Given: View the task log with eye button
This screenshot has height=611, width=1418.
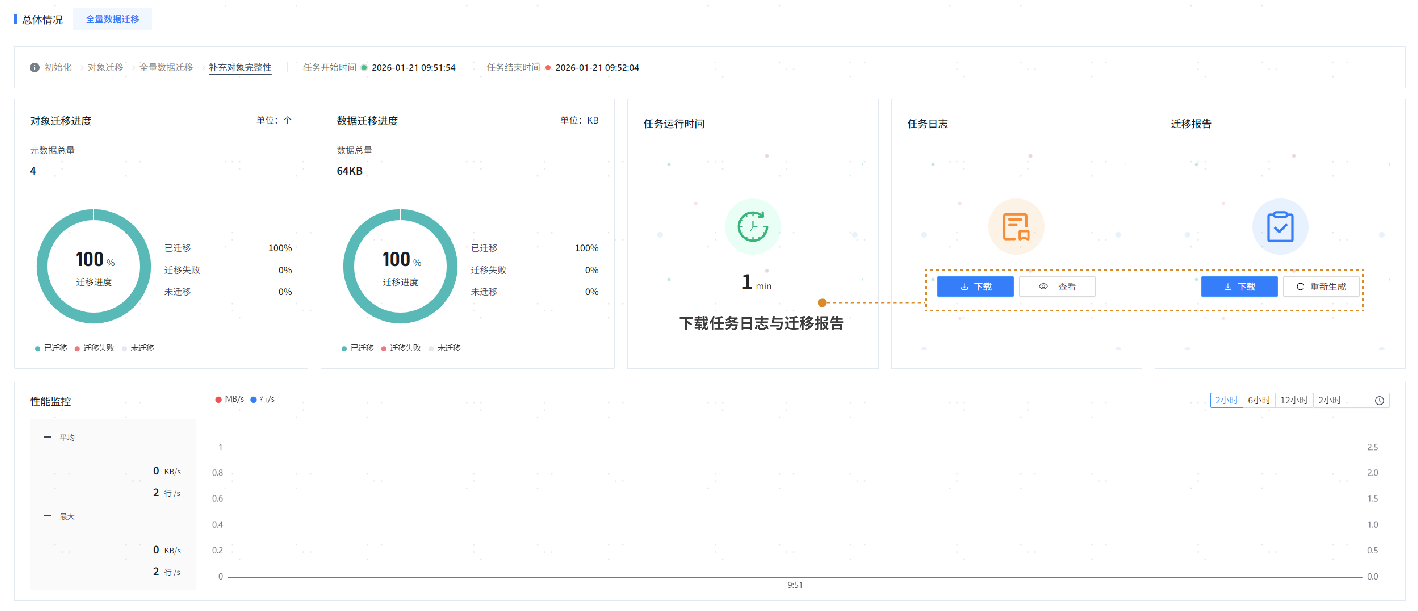Looking at the screenshot, I should [1057, 286].
